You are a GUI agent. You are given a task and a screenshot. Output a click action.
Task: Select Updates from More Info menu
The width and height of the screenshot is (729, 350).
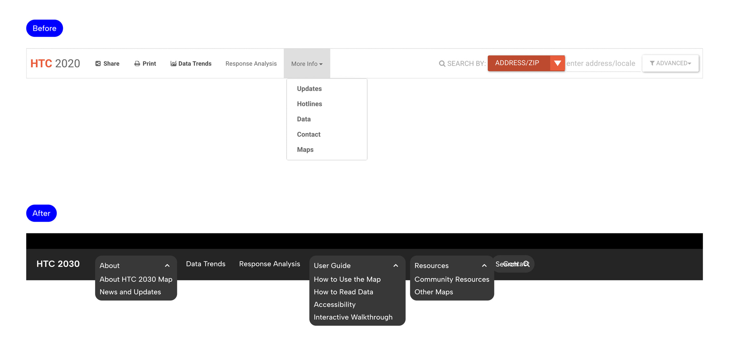coord(309,88)
